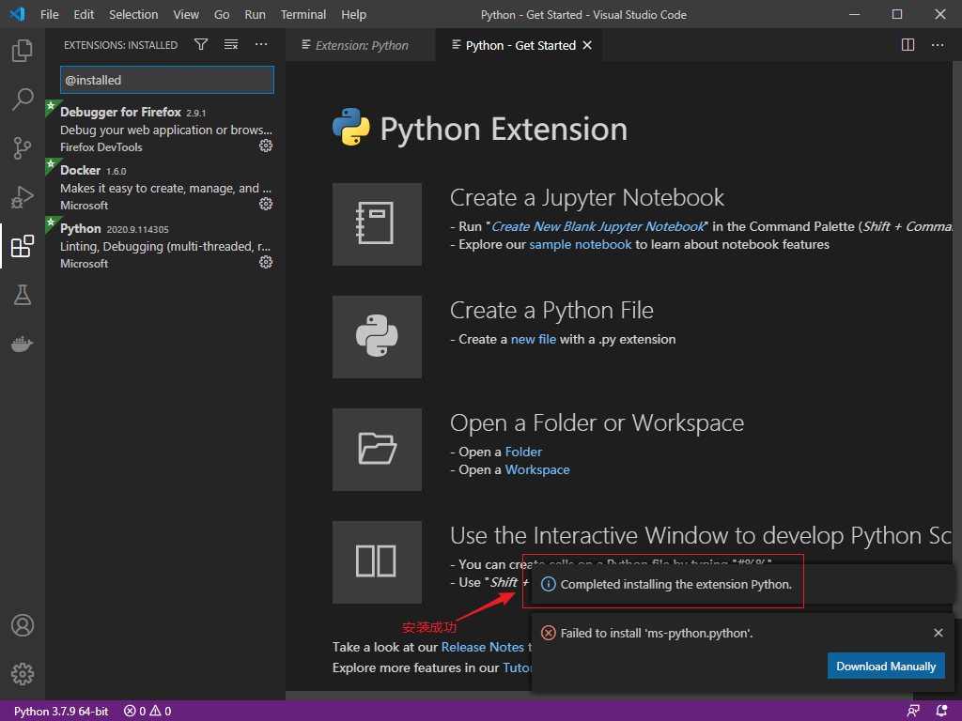This screenshot has width=962, height=721.
Task: Open the Accounts icon above settings gear
Action: point(23,624)
